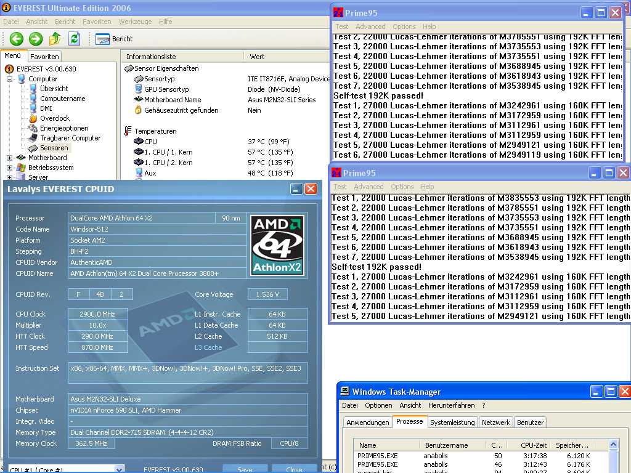Click the Task-Manager title bar icon
The height and width of the screenshot is (473, 631).
[345, 391]
